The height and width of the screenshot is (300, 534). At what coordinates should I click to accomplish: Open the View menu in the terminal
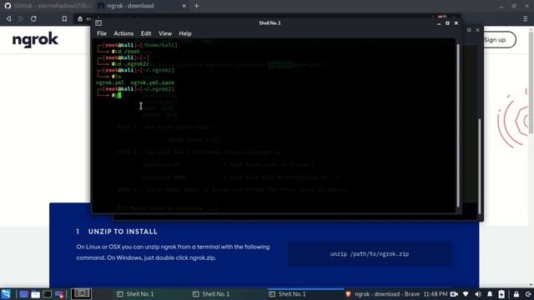165,33
